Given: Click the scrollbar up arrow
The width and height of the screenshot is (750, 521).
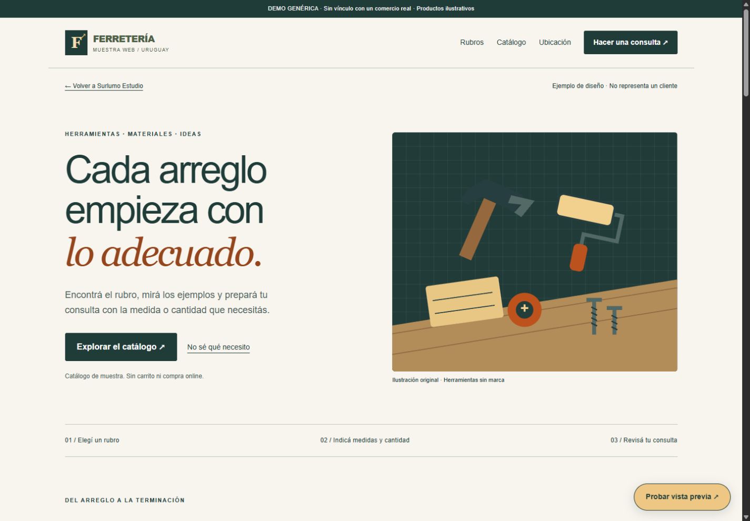Looking at the screenshot, I should tap(746, 4).
